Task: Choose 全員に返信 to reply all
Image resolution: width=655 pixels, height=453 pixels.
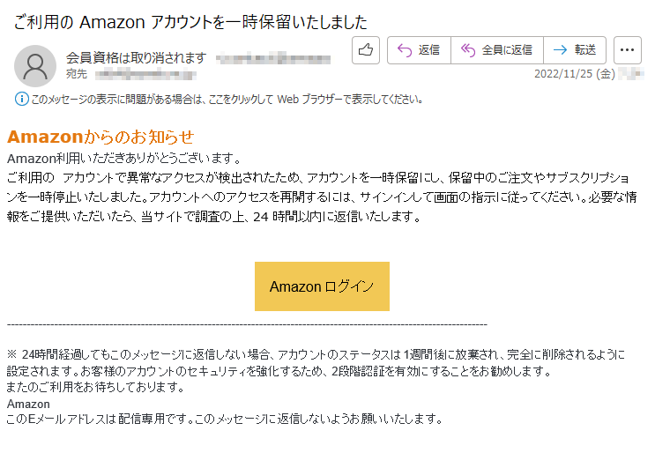Action: (x=497, y=50)
